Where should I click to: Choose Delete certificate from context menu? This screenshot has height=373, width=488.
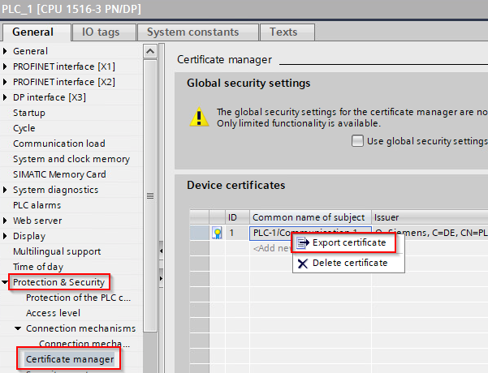coord(350,263)
